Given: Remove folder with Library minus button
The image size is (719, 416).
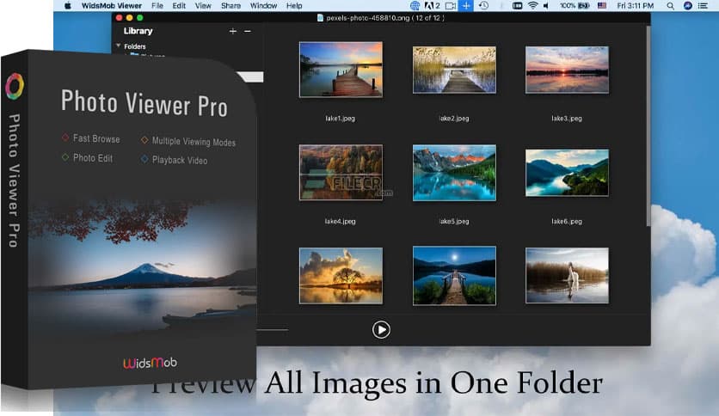Looking at the screenshot, I should pos(248,31).
